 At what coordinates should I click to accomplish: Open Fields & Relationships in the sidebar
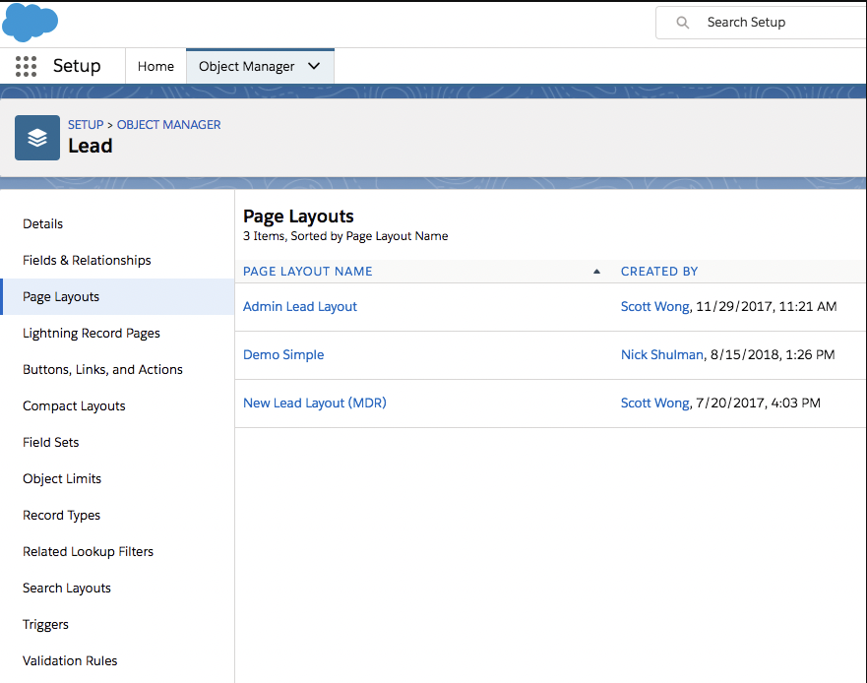pyautogui.click(x=87, y=260)
